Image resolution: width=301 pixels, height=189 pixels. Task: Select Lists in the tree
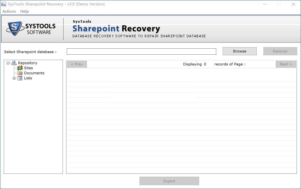click(x=28, y=78)
